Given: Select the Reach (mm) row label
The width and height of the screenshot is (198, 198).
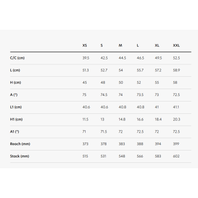Looking at the screenshot, I should [x=20, y=144].
